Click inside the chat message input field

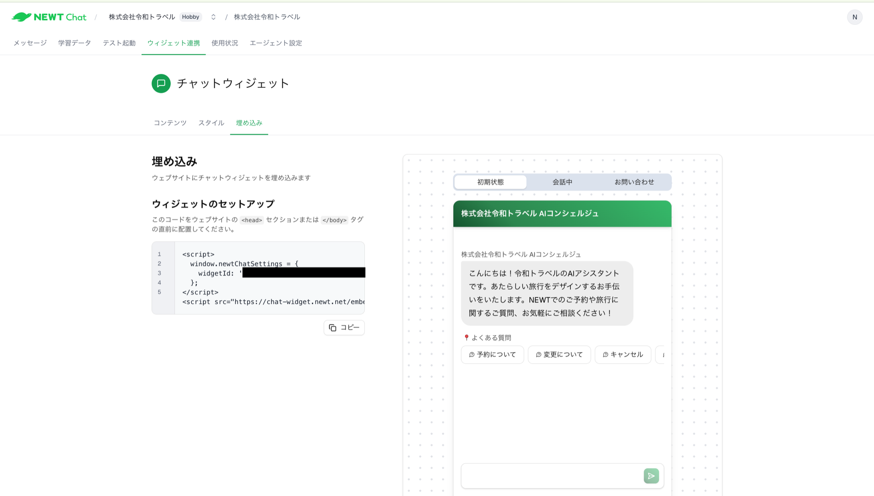[x=543, y=476]
